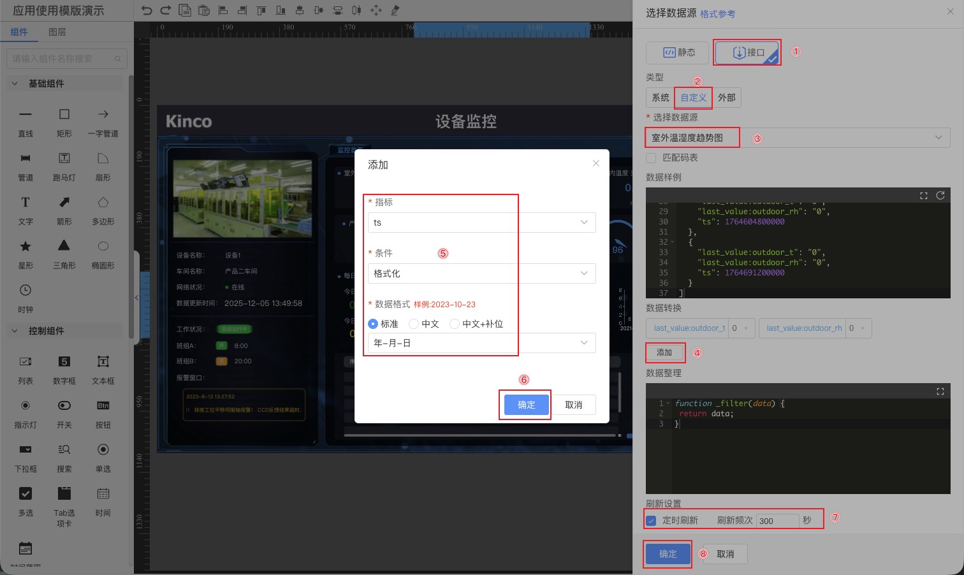
Task: Open the 室外温湿度趋势图 data source dropdown
Action: (938, 137)
